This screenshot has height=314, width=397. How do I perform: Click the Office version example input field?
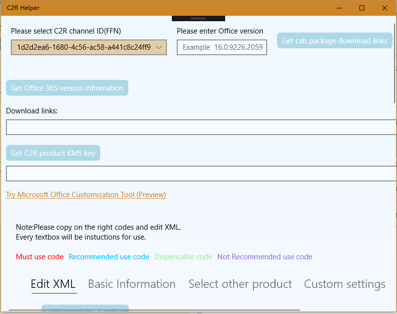[x=221, y=47]
